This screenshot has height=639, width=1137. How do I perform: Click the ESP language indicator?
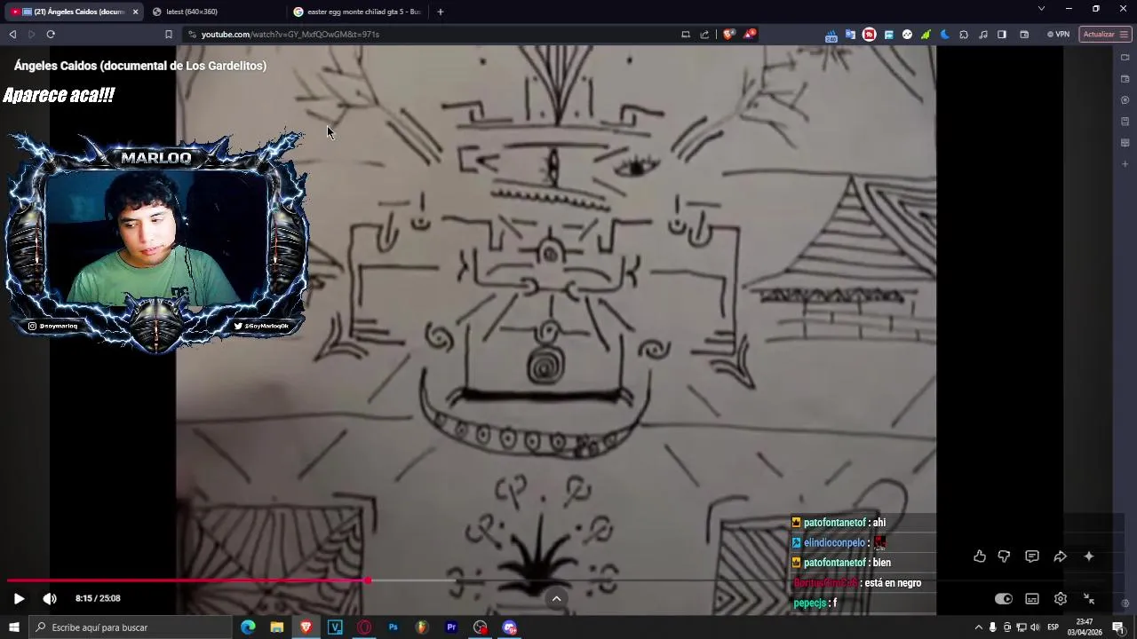click(1054, 627)
